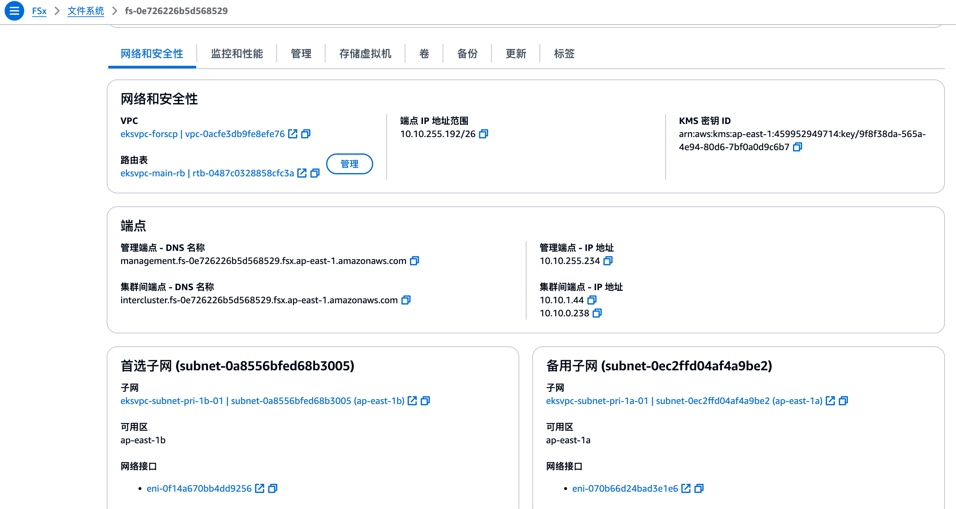Click the 管理 route table button
956x509 pixels.
coord(349,164)
